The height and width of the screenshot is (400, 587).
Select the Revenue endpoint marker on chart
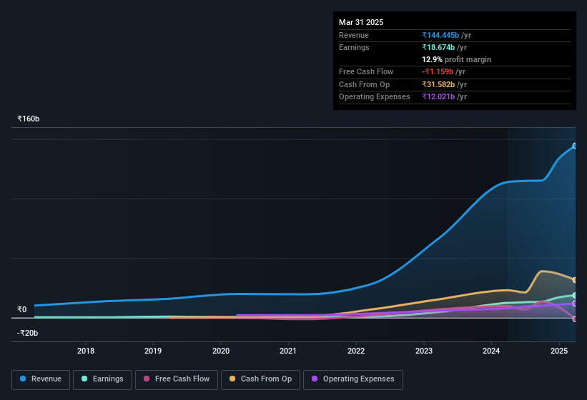[575, 146]
